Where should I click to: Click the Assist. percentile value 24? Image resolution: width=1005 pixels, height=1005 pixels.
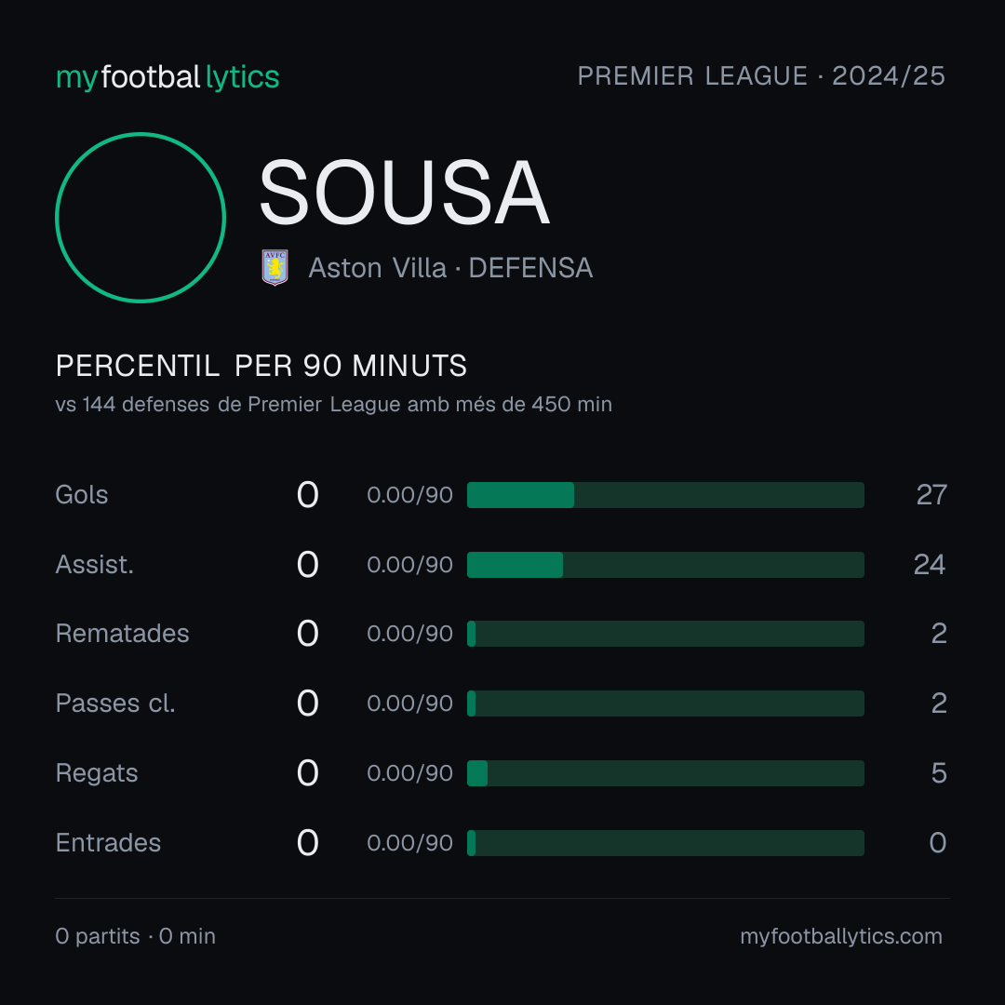(930, 565)
